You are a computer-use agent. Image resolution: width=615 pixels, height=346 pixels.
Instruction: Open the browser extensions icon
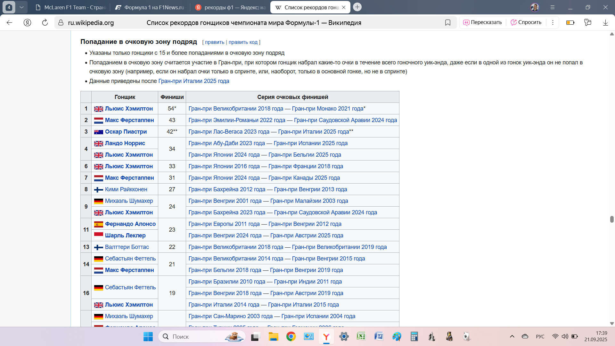(x=588, y=22)
